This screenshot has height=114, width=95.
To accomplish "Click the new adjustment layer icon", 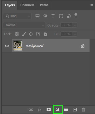I will click(58, 110).
